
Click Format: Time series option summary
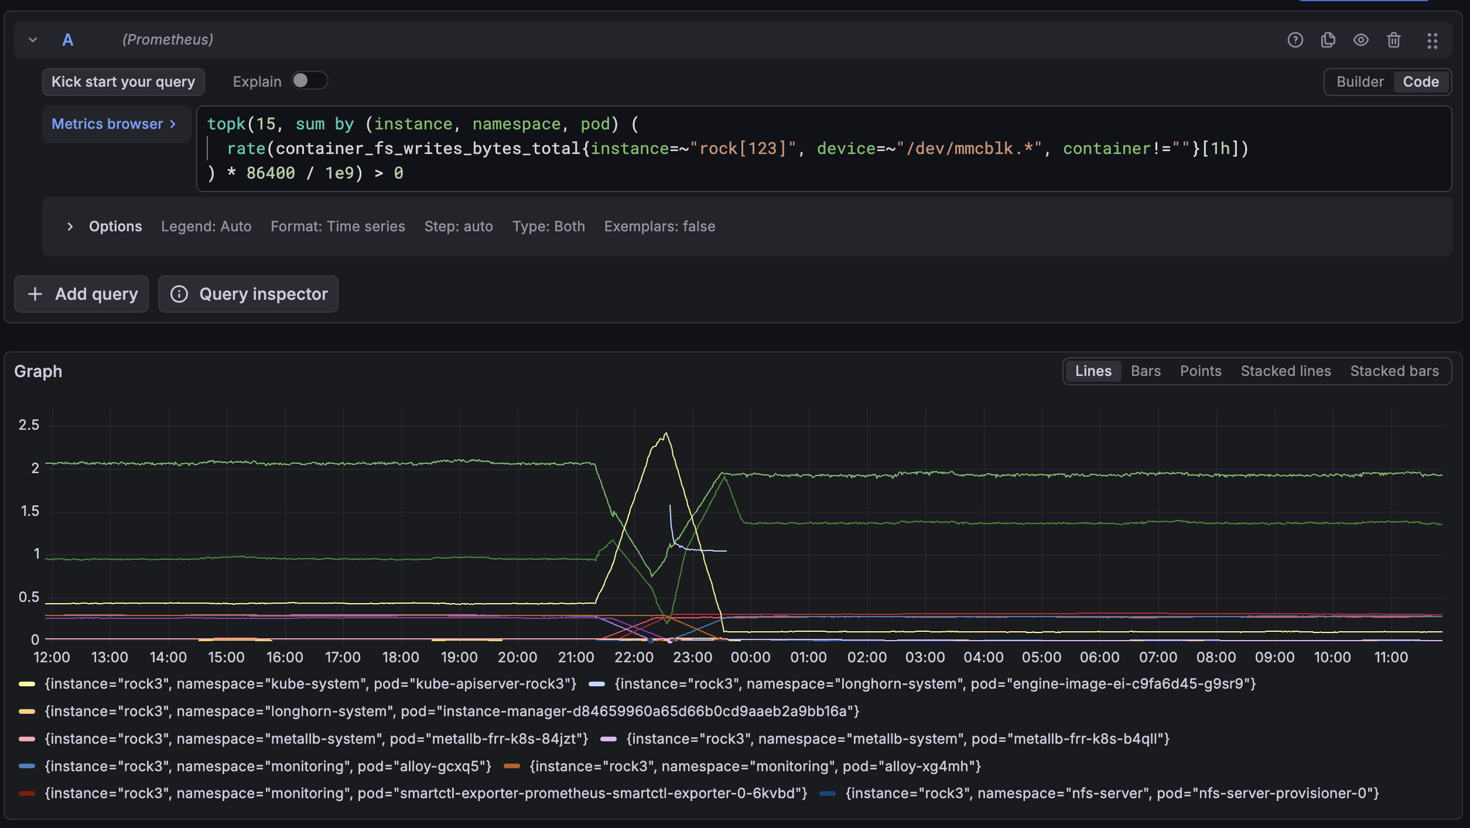click(x=338, y=227)
